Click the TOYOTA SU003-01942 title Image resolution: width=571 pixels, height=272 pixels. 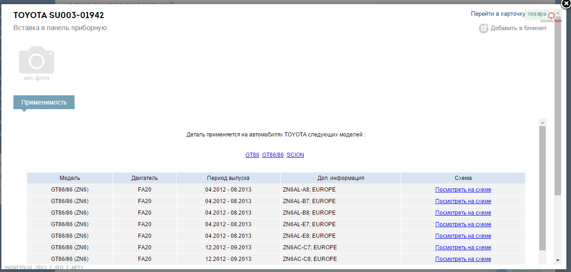coord(59,15)
